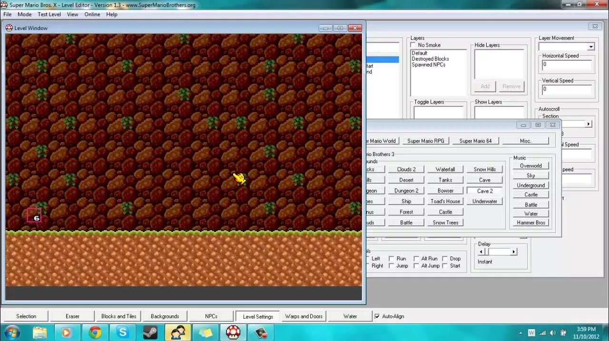This screenshot has height=341, width=609.
Task: Check the Drop control checkbox
Action: (445, 259)
